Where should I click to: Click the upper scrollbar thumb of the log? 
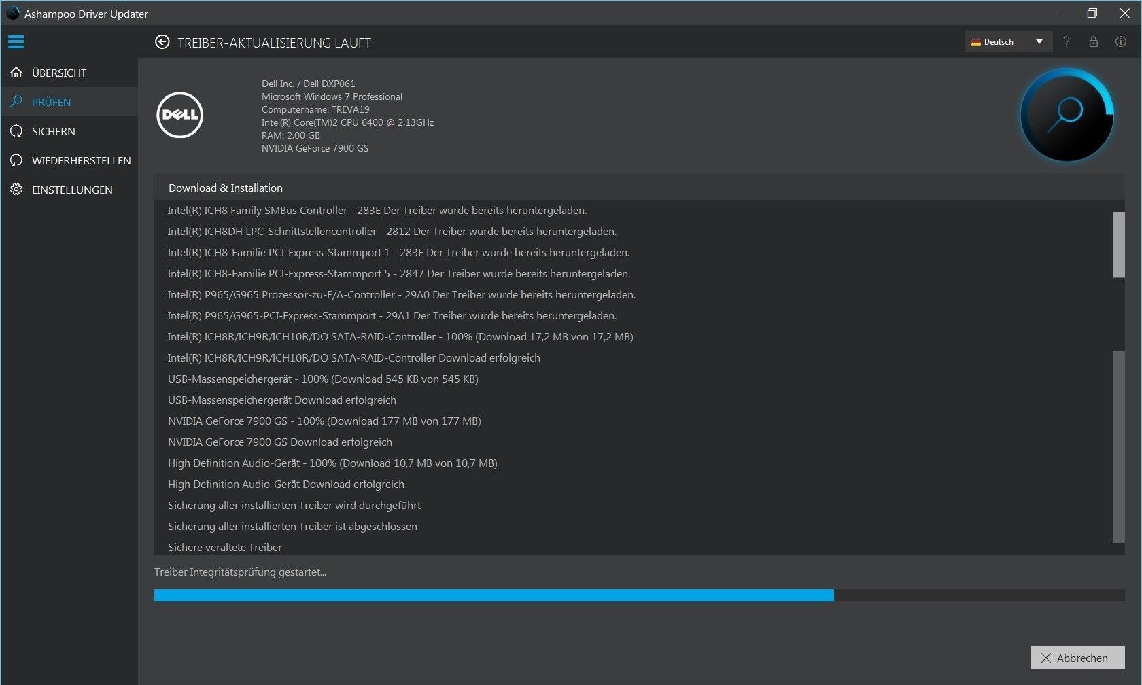click(x=1119, y=245)
